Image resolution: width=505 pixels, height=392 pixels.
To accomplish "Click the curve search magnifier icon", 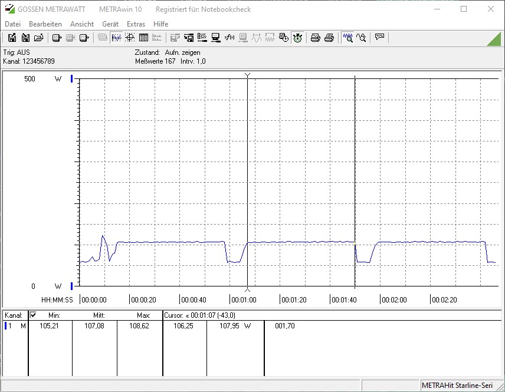I will pyautogui.click(x=361, y=38).
